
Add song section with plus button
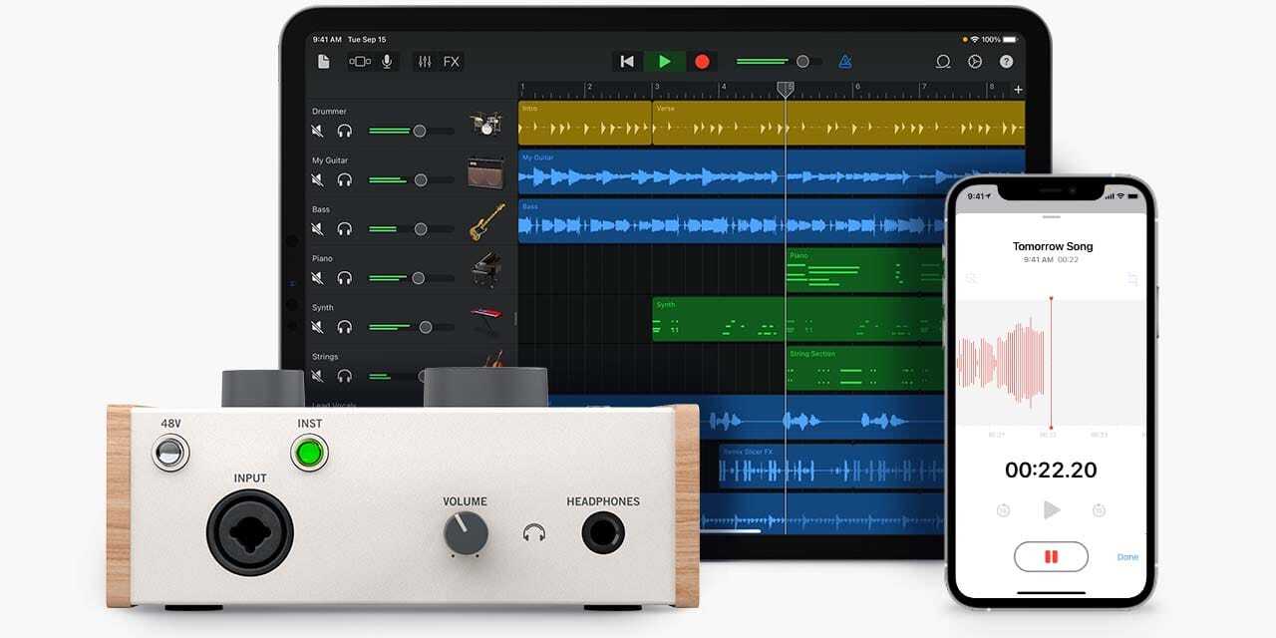(1018, 90)
